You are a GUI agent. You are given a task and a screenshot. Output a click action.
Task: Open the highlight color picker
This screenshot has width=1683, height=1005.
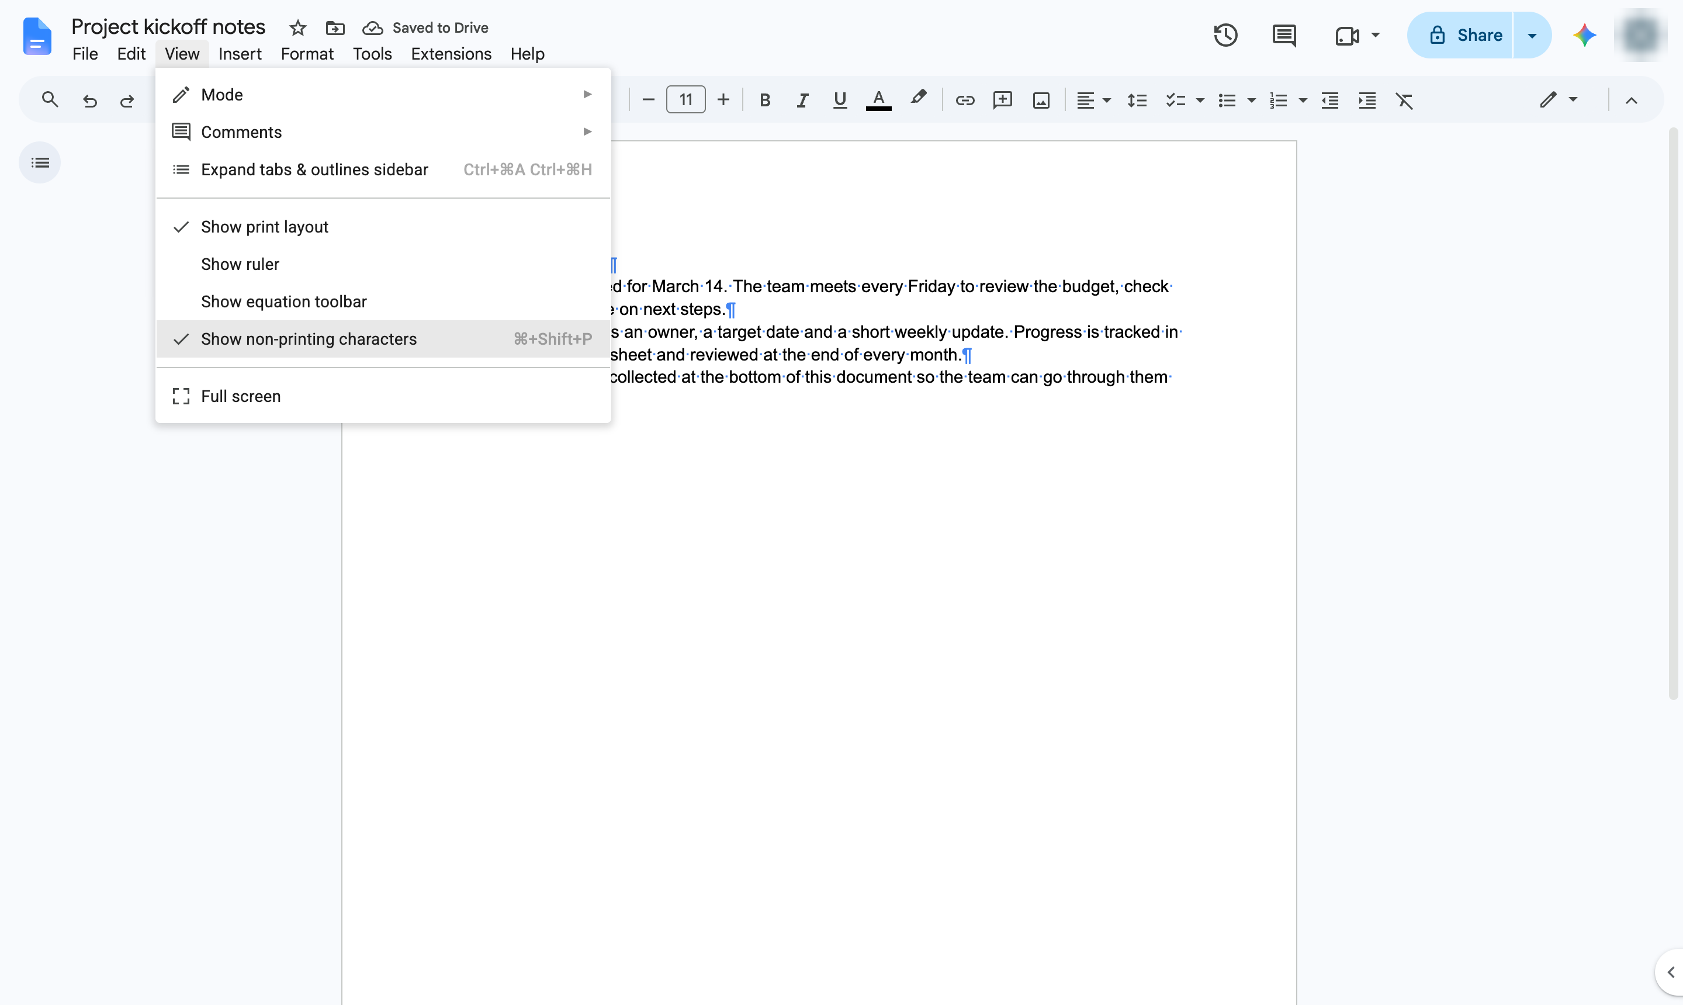pyautogui.click(x=917, y=99)
